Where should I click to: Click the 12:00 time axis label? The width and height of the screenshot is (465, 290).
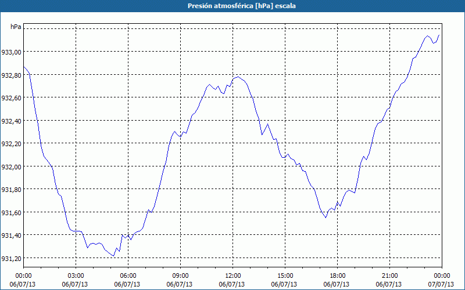233,276
